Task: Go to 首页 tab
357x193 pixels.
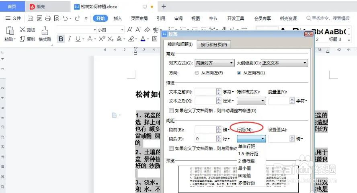Action: (x=12, y=6)
